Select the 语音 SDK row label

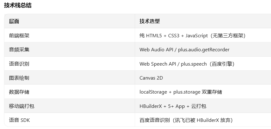[x=19, y=120]
